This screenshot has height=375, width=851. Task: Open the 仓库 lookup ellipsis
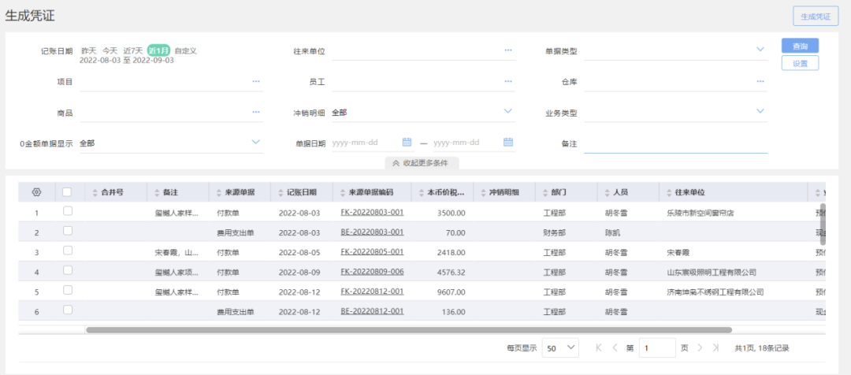pyautogui.click(x=760, y=81)
